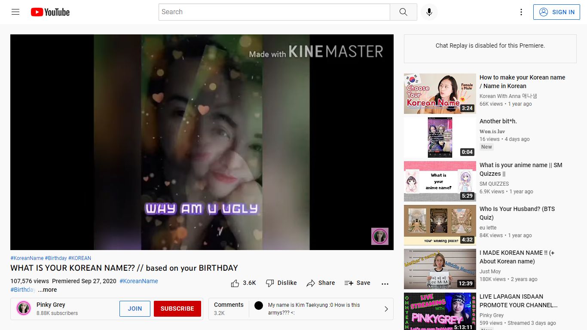Dislike the video
The image size is (587, 330).
tap(281, 283)
